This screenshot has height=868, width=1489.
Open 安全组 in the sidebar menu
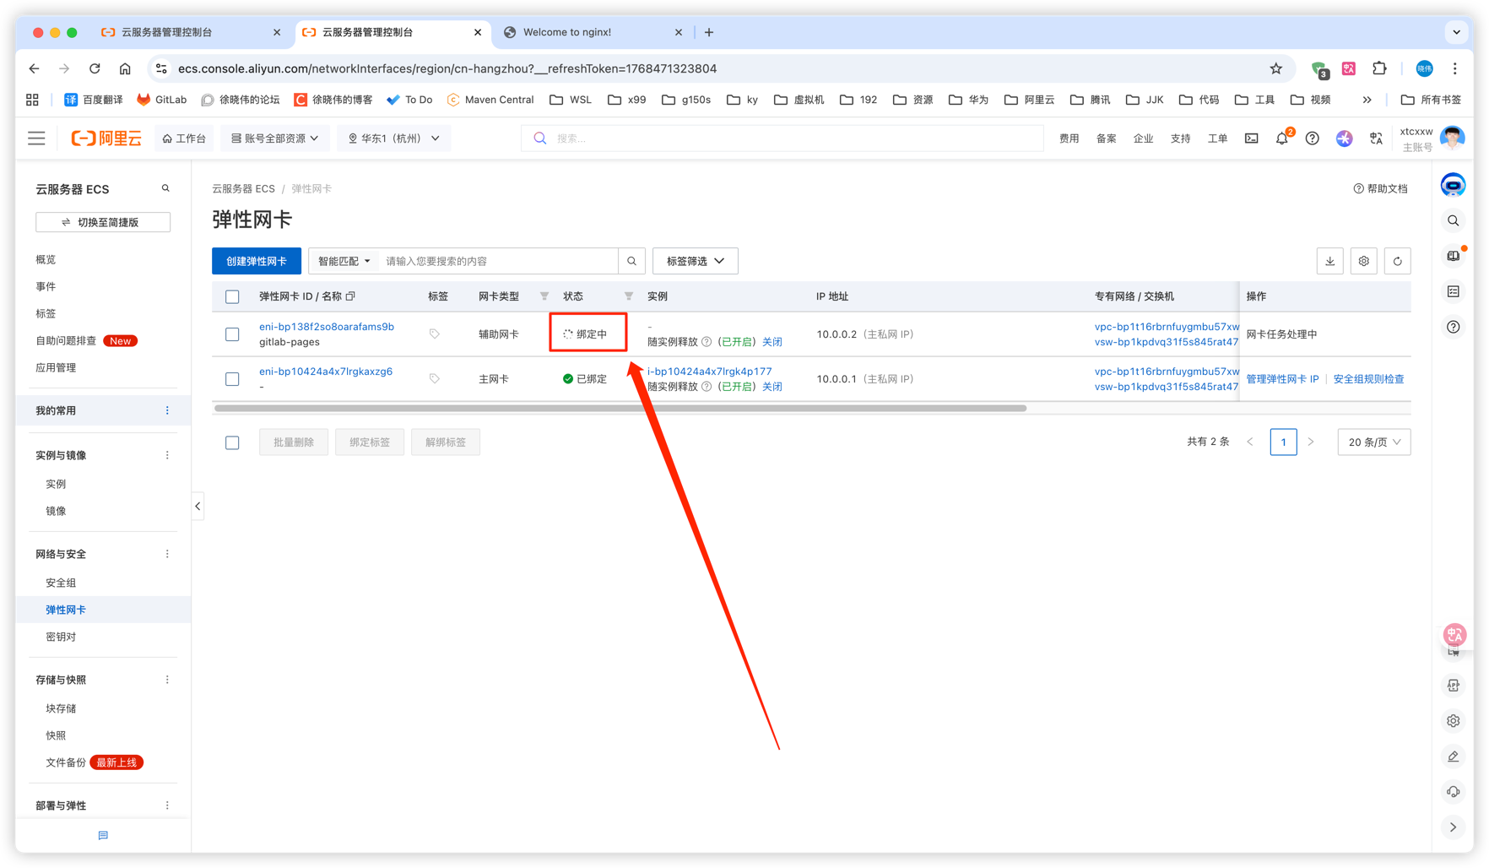coord(61,583)
